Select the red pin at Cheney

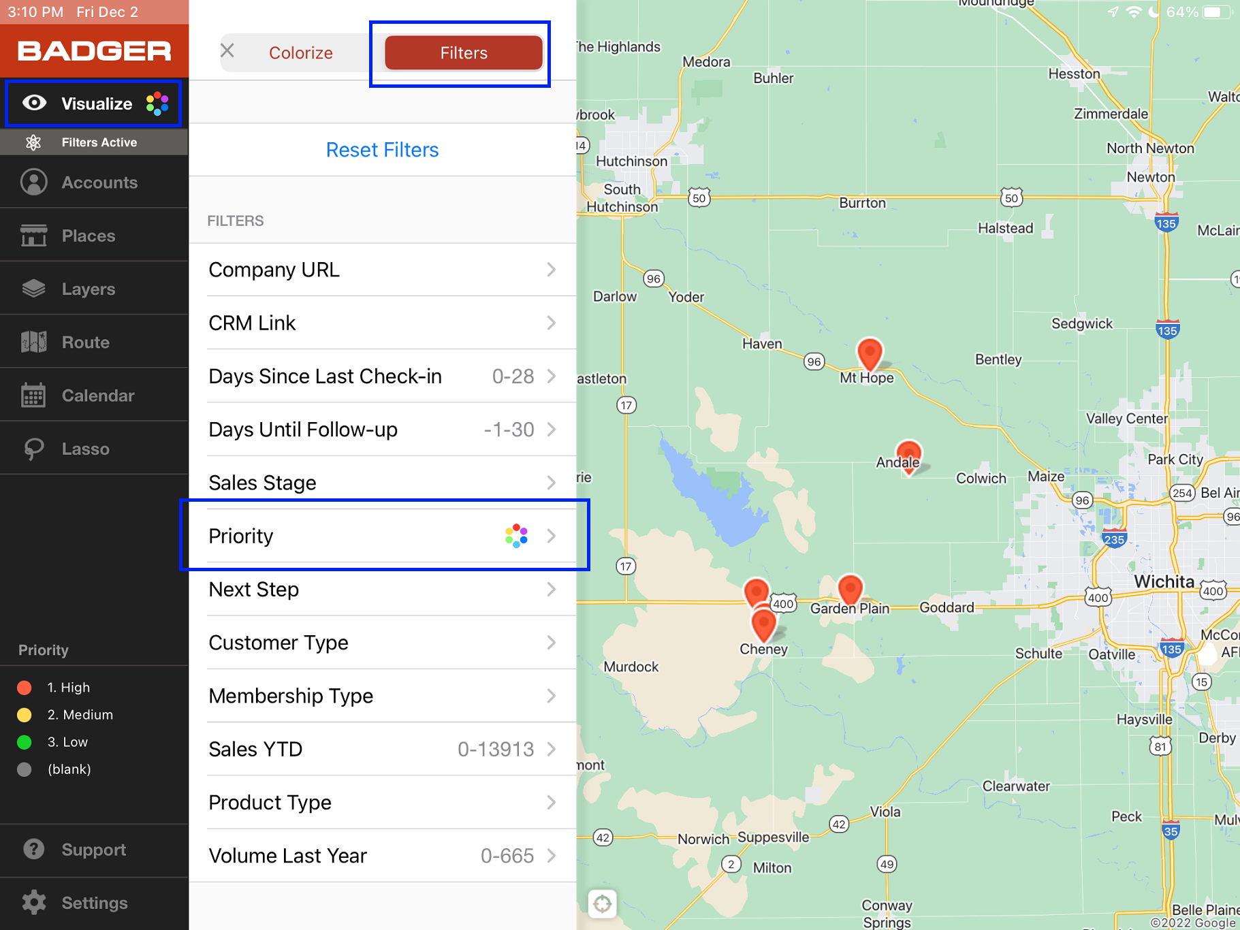point(763,625)
